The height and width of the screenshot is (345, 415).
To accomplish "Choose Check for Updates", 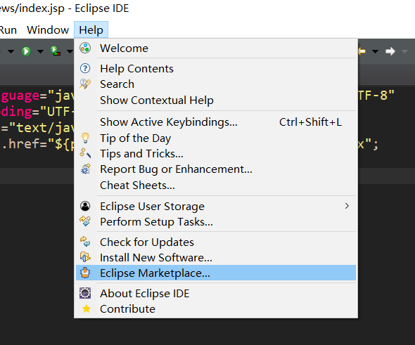I will (216, 242).
